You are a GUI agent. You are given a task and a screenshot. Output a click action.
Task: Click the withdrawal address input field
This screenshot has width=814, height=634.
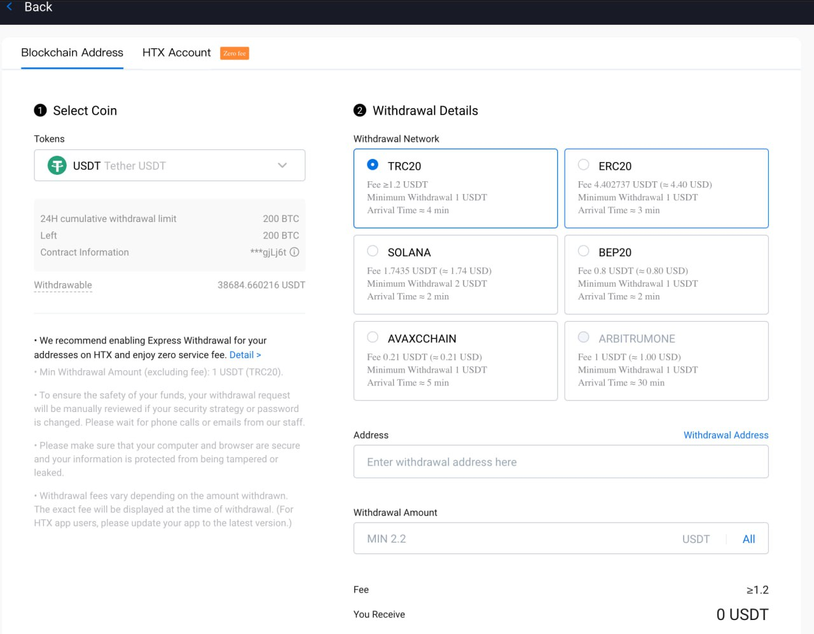click(561, 462)
